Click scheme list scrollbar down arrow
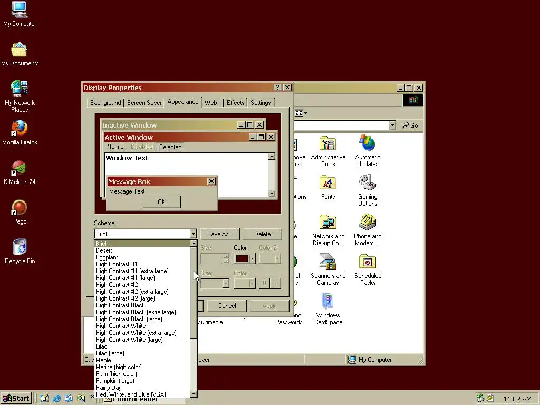 tap(194, 394)
